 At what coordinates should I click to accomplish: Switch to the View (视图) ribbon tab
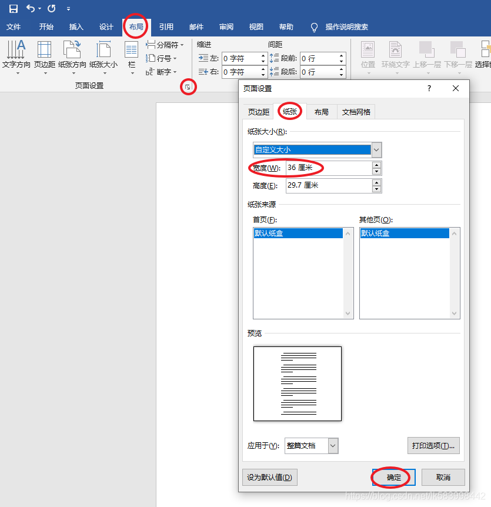(x=256, y=27)
